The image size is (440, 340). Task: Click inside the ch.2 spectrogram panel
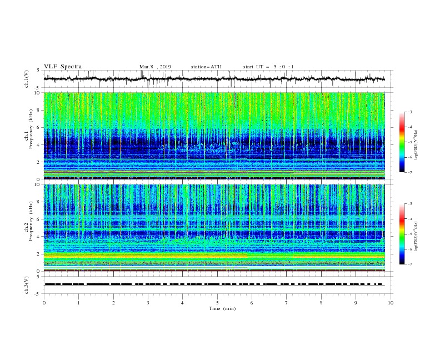(x=214, y=228)
